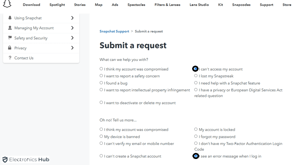Click the lock icon beside Privacy
293x165 pixels.
[x=10, y=48]
